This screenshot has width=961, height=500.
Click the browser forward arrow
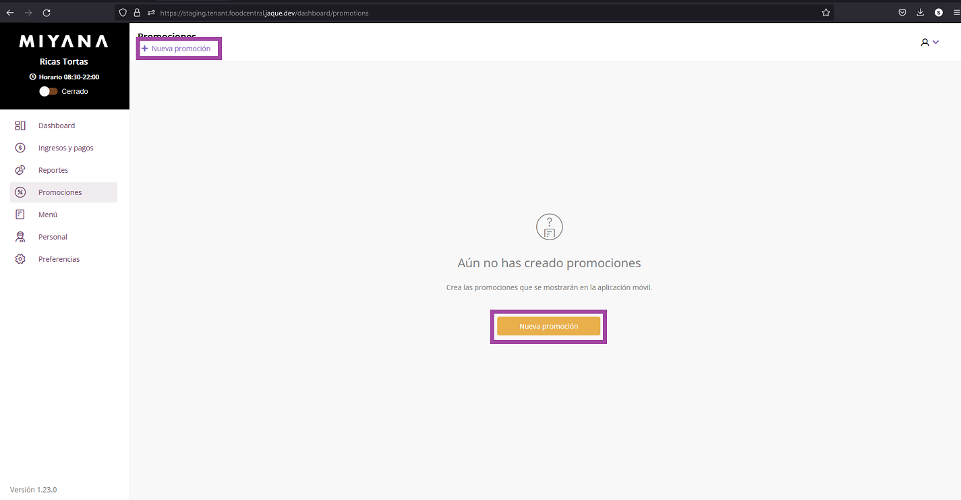click(x=28, y=13)
